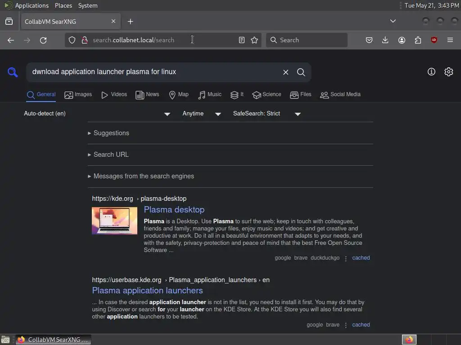Switch to the Map category
Screen dimensions: 461x345
(x=178, y=94)
